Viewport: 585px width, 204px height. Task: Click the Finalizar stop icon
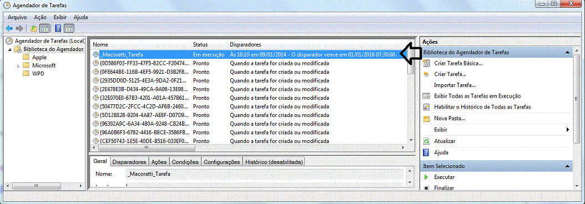[426, 188]
